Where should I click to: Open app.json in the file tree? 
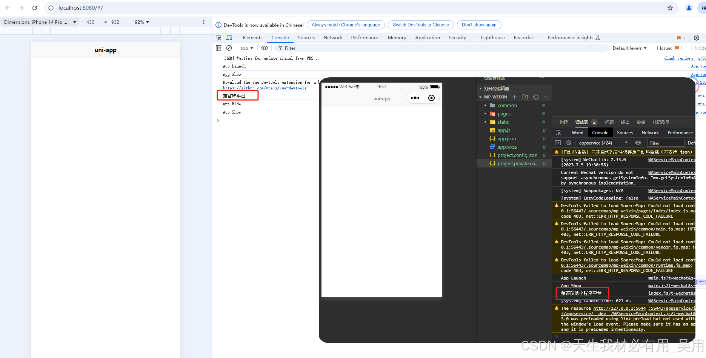point(506,139)
